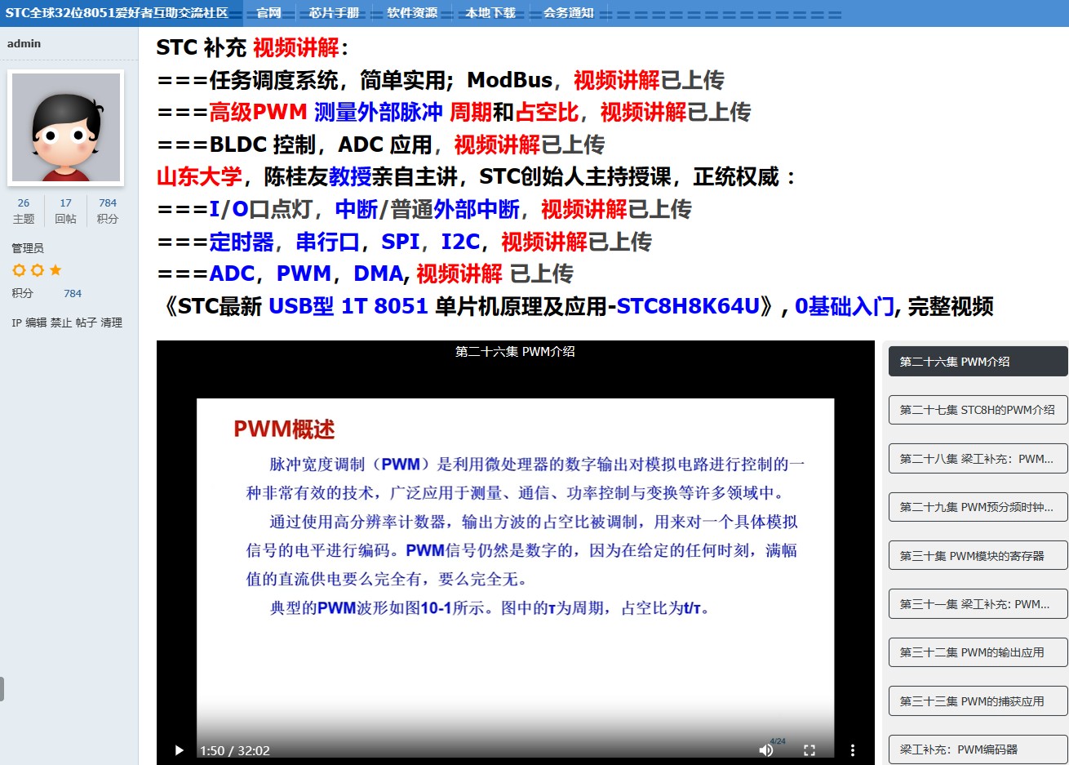Click the 管理员 group label
The height and width of the screenshot is (765, 1069).
[x=28, y=248]
